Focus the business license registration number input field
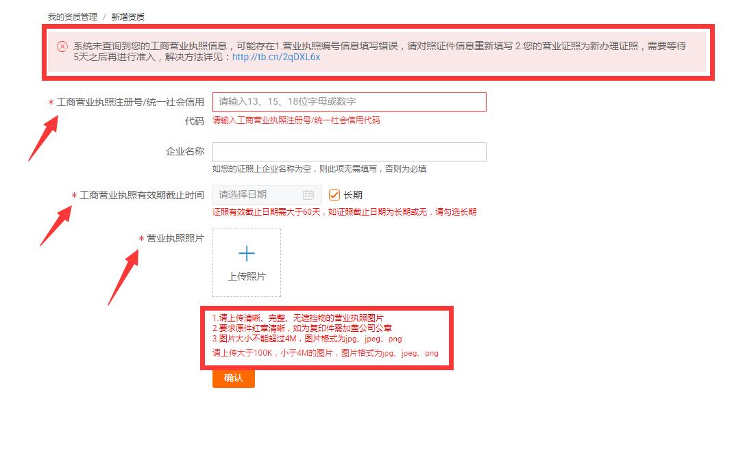The height and width of the screenshot is (468, 734). point(350,101)
